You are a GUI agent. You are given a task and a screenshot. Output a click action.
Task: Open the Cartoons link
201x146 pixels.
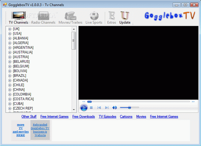tap(126, 117)
